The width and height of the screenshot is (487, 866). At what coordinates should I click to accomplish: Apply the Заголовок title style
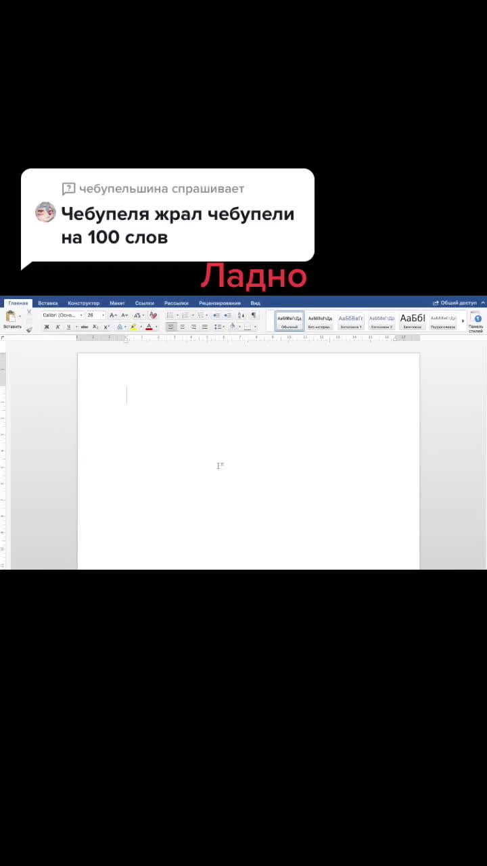click(413, 321)
